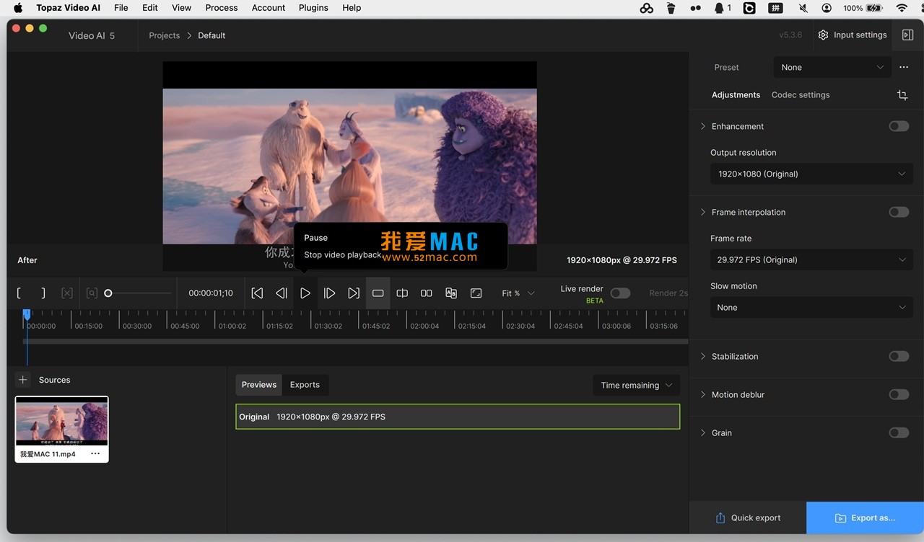This screenshot has height=542, width=924.
Task: Step forward one frame
Action: (x=329, y=293)
